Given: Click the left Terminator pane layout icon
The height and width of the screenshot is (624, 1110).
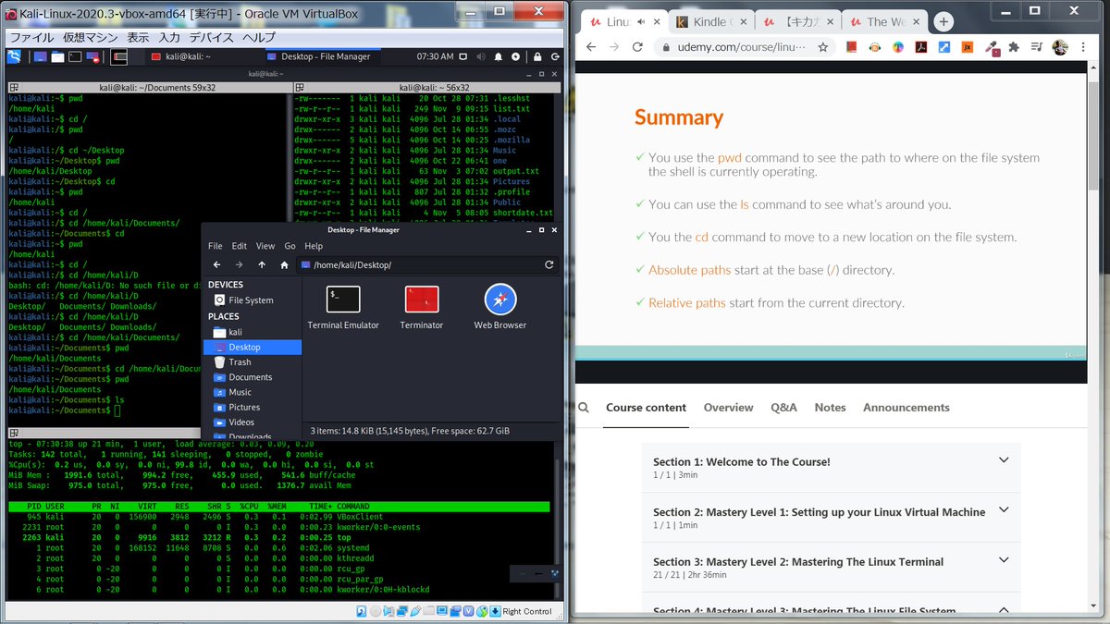Looking at the screenshot, I should (x=12, y=87).
